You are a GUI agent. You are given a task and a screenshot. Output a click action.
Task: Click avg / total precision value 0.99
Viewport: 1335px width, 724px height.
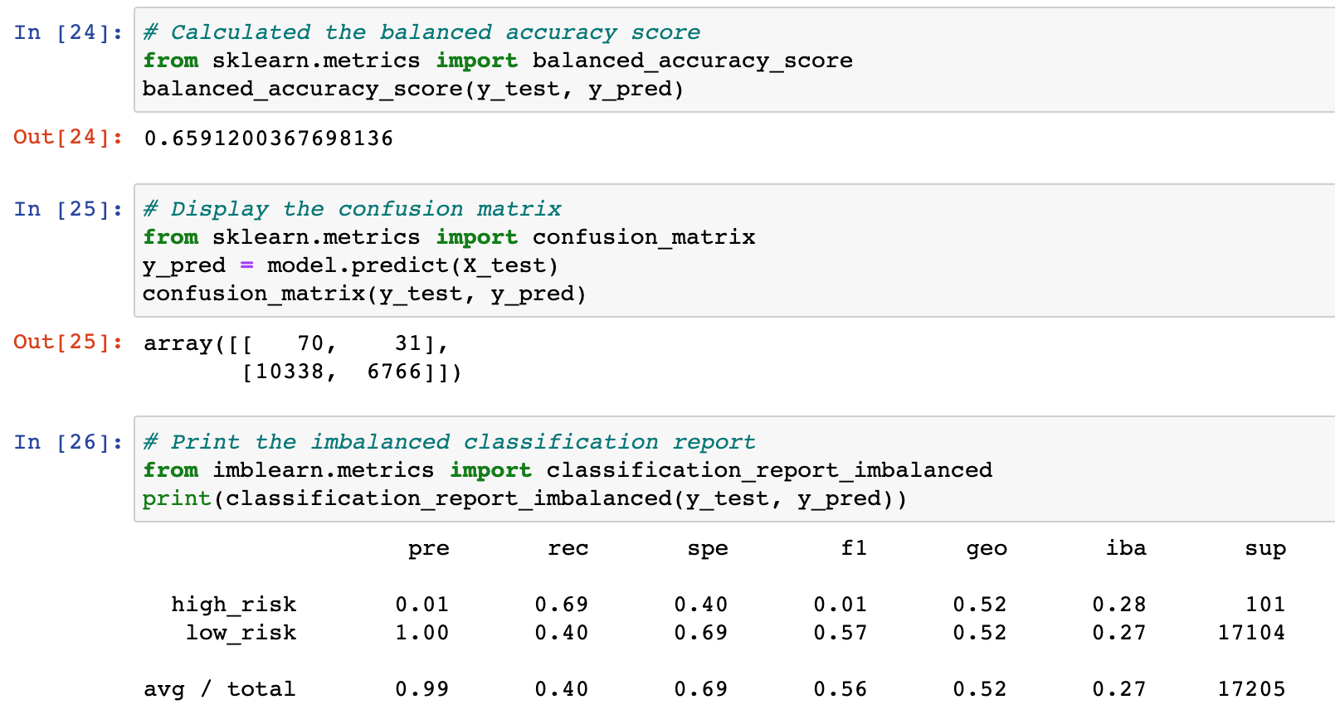(x=422, y=689)
